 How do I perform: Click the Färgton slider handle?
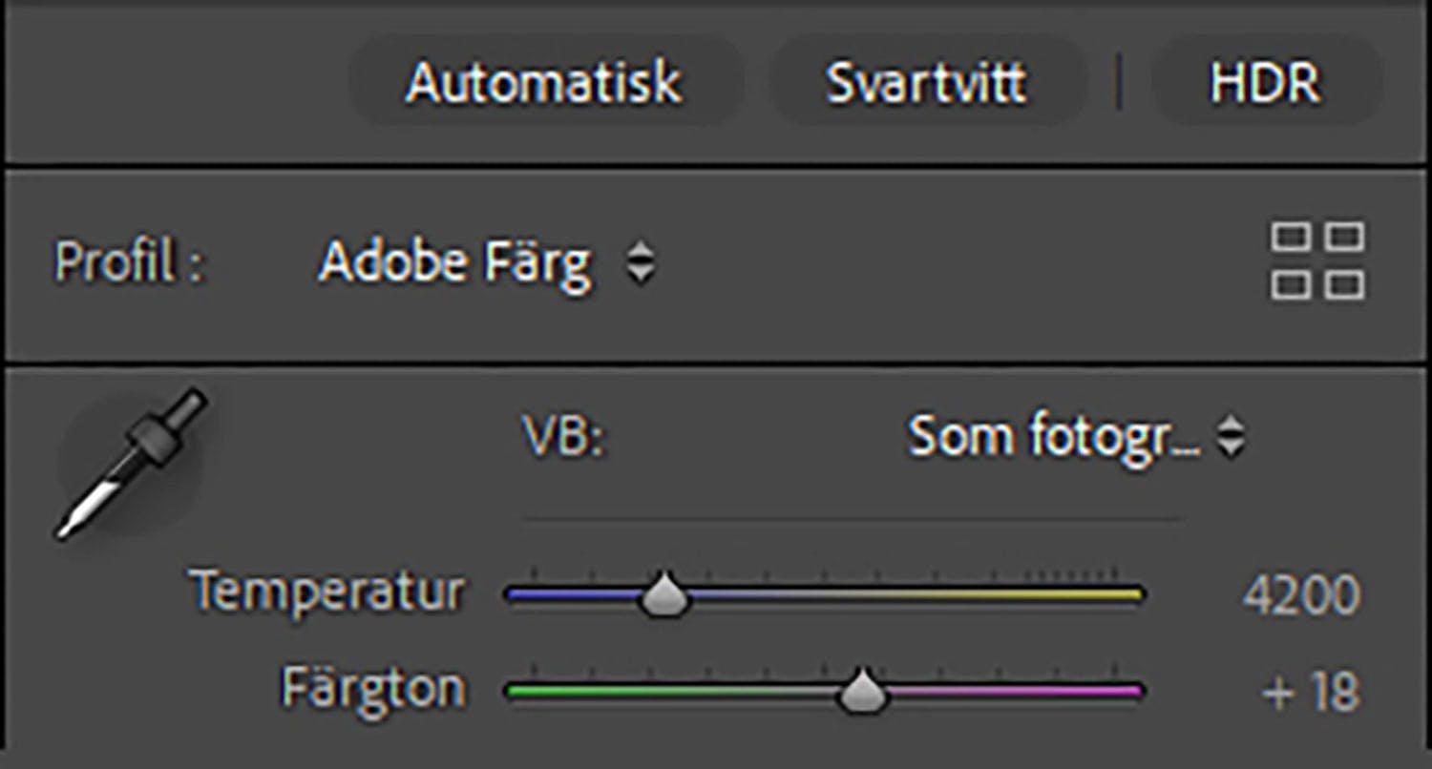(x=863, y=691)
